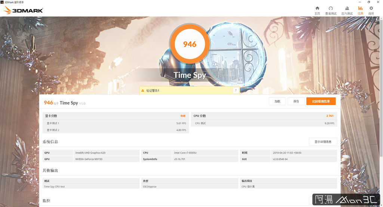Restore down the 3DMark window

[369, 2]
